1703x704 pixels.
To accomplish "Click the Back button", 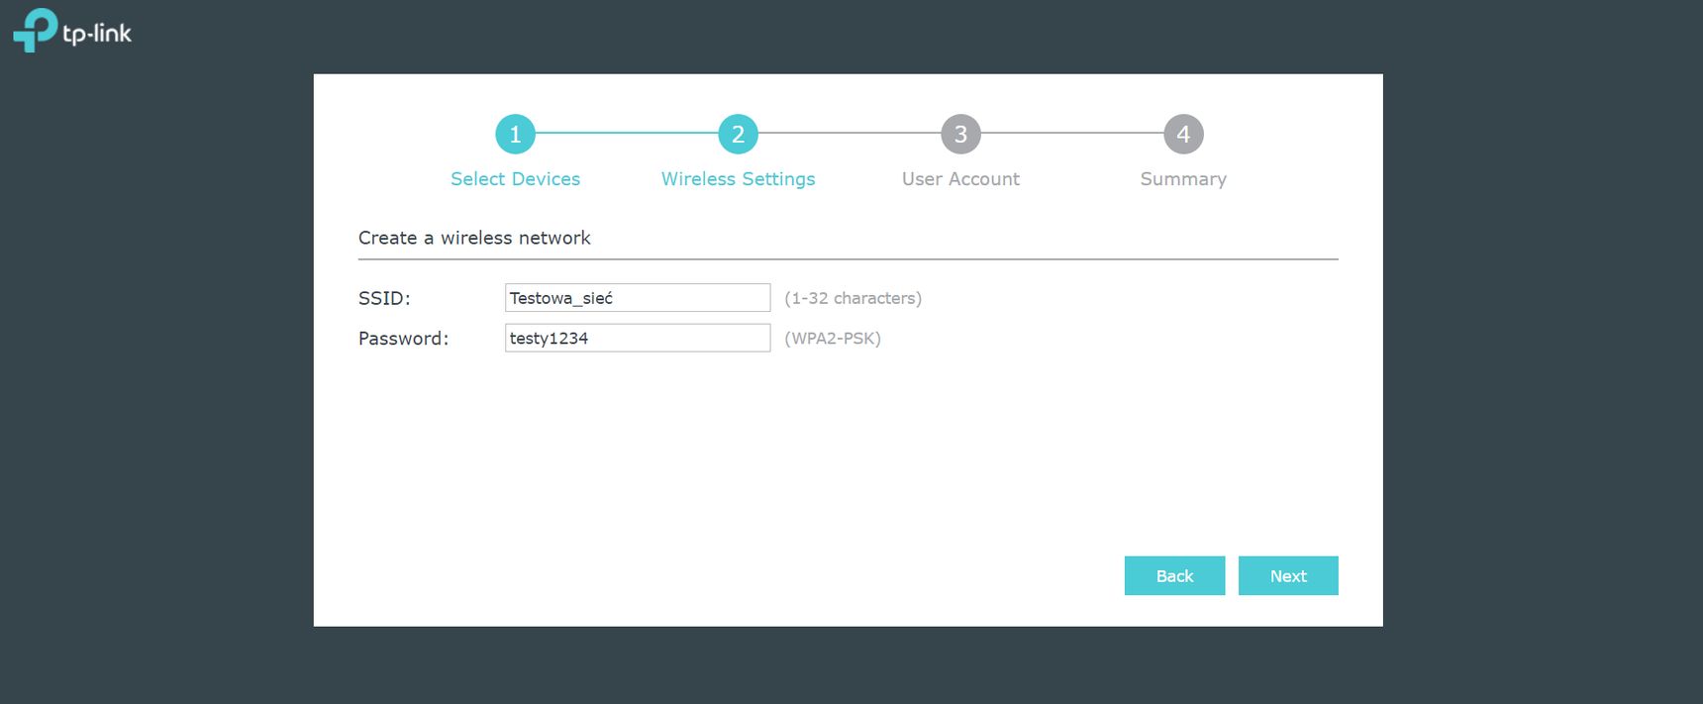I will pyautogui.click(x=1174, y=575).
